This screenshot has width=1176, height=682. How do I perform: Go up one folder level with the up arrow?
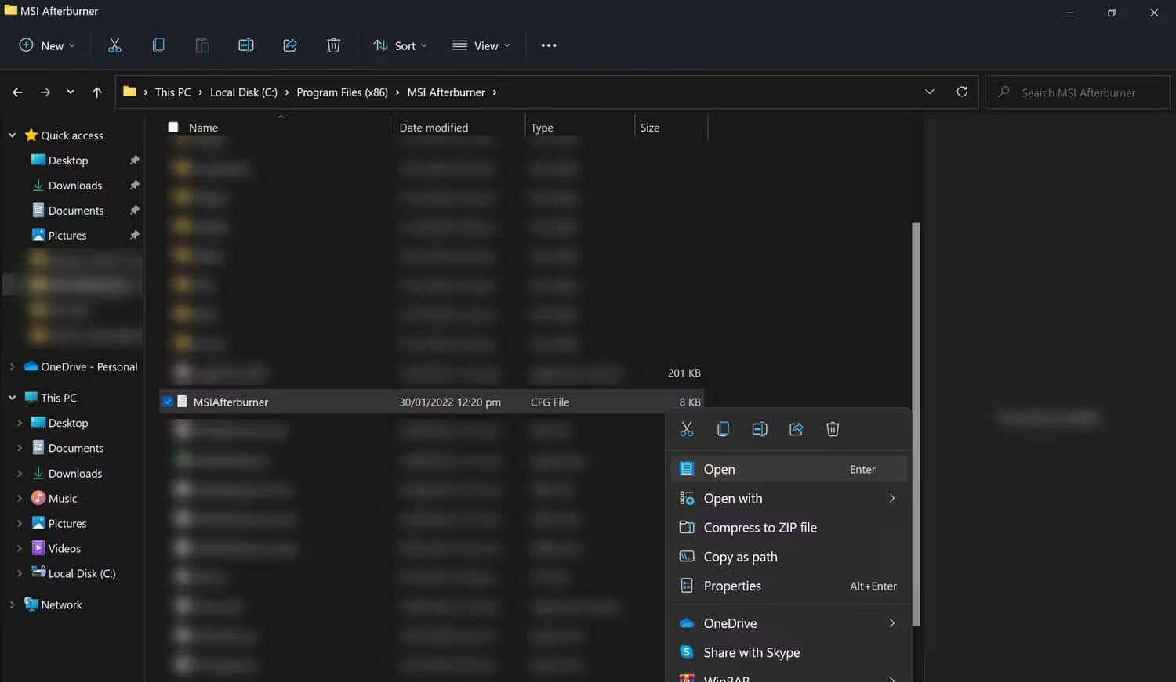point(96,92)
